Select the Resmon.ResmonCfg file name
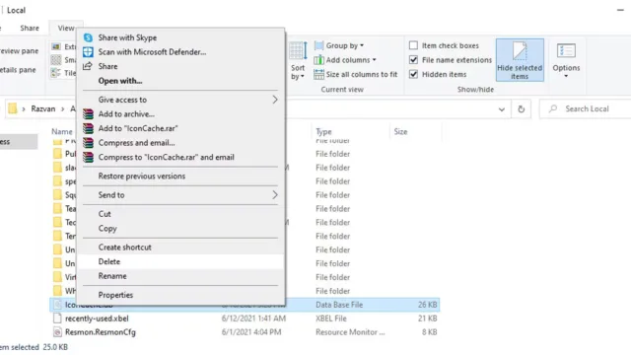Screen dimensions: 631x355 (101, 332)
